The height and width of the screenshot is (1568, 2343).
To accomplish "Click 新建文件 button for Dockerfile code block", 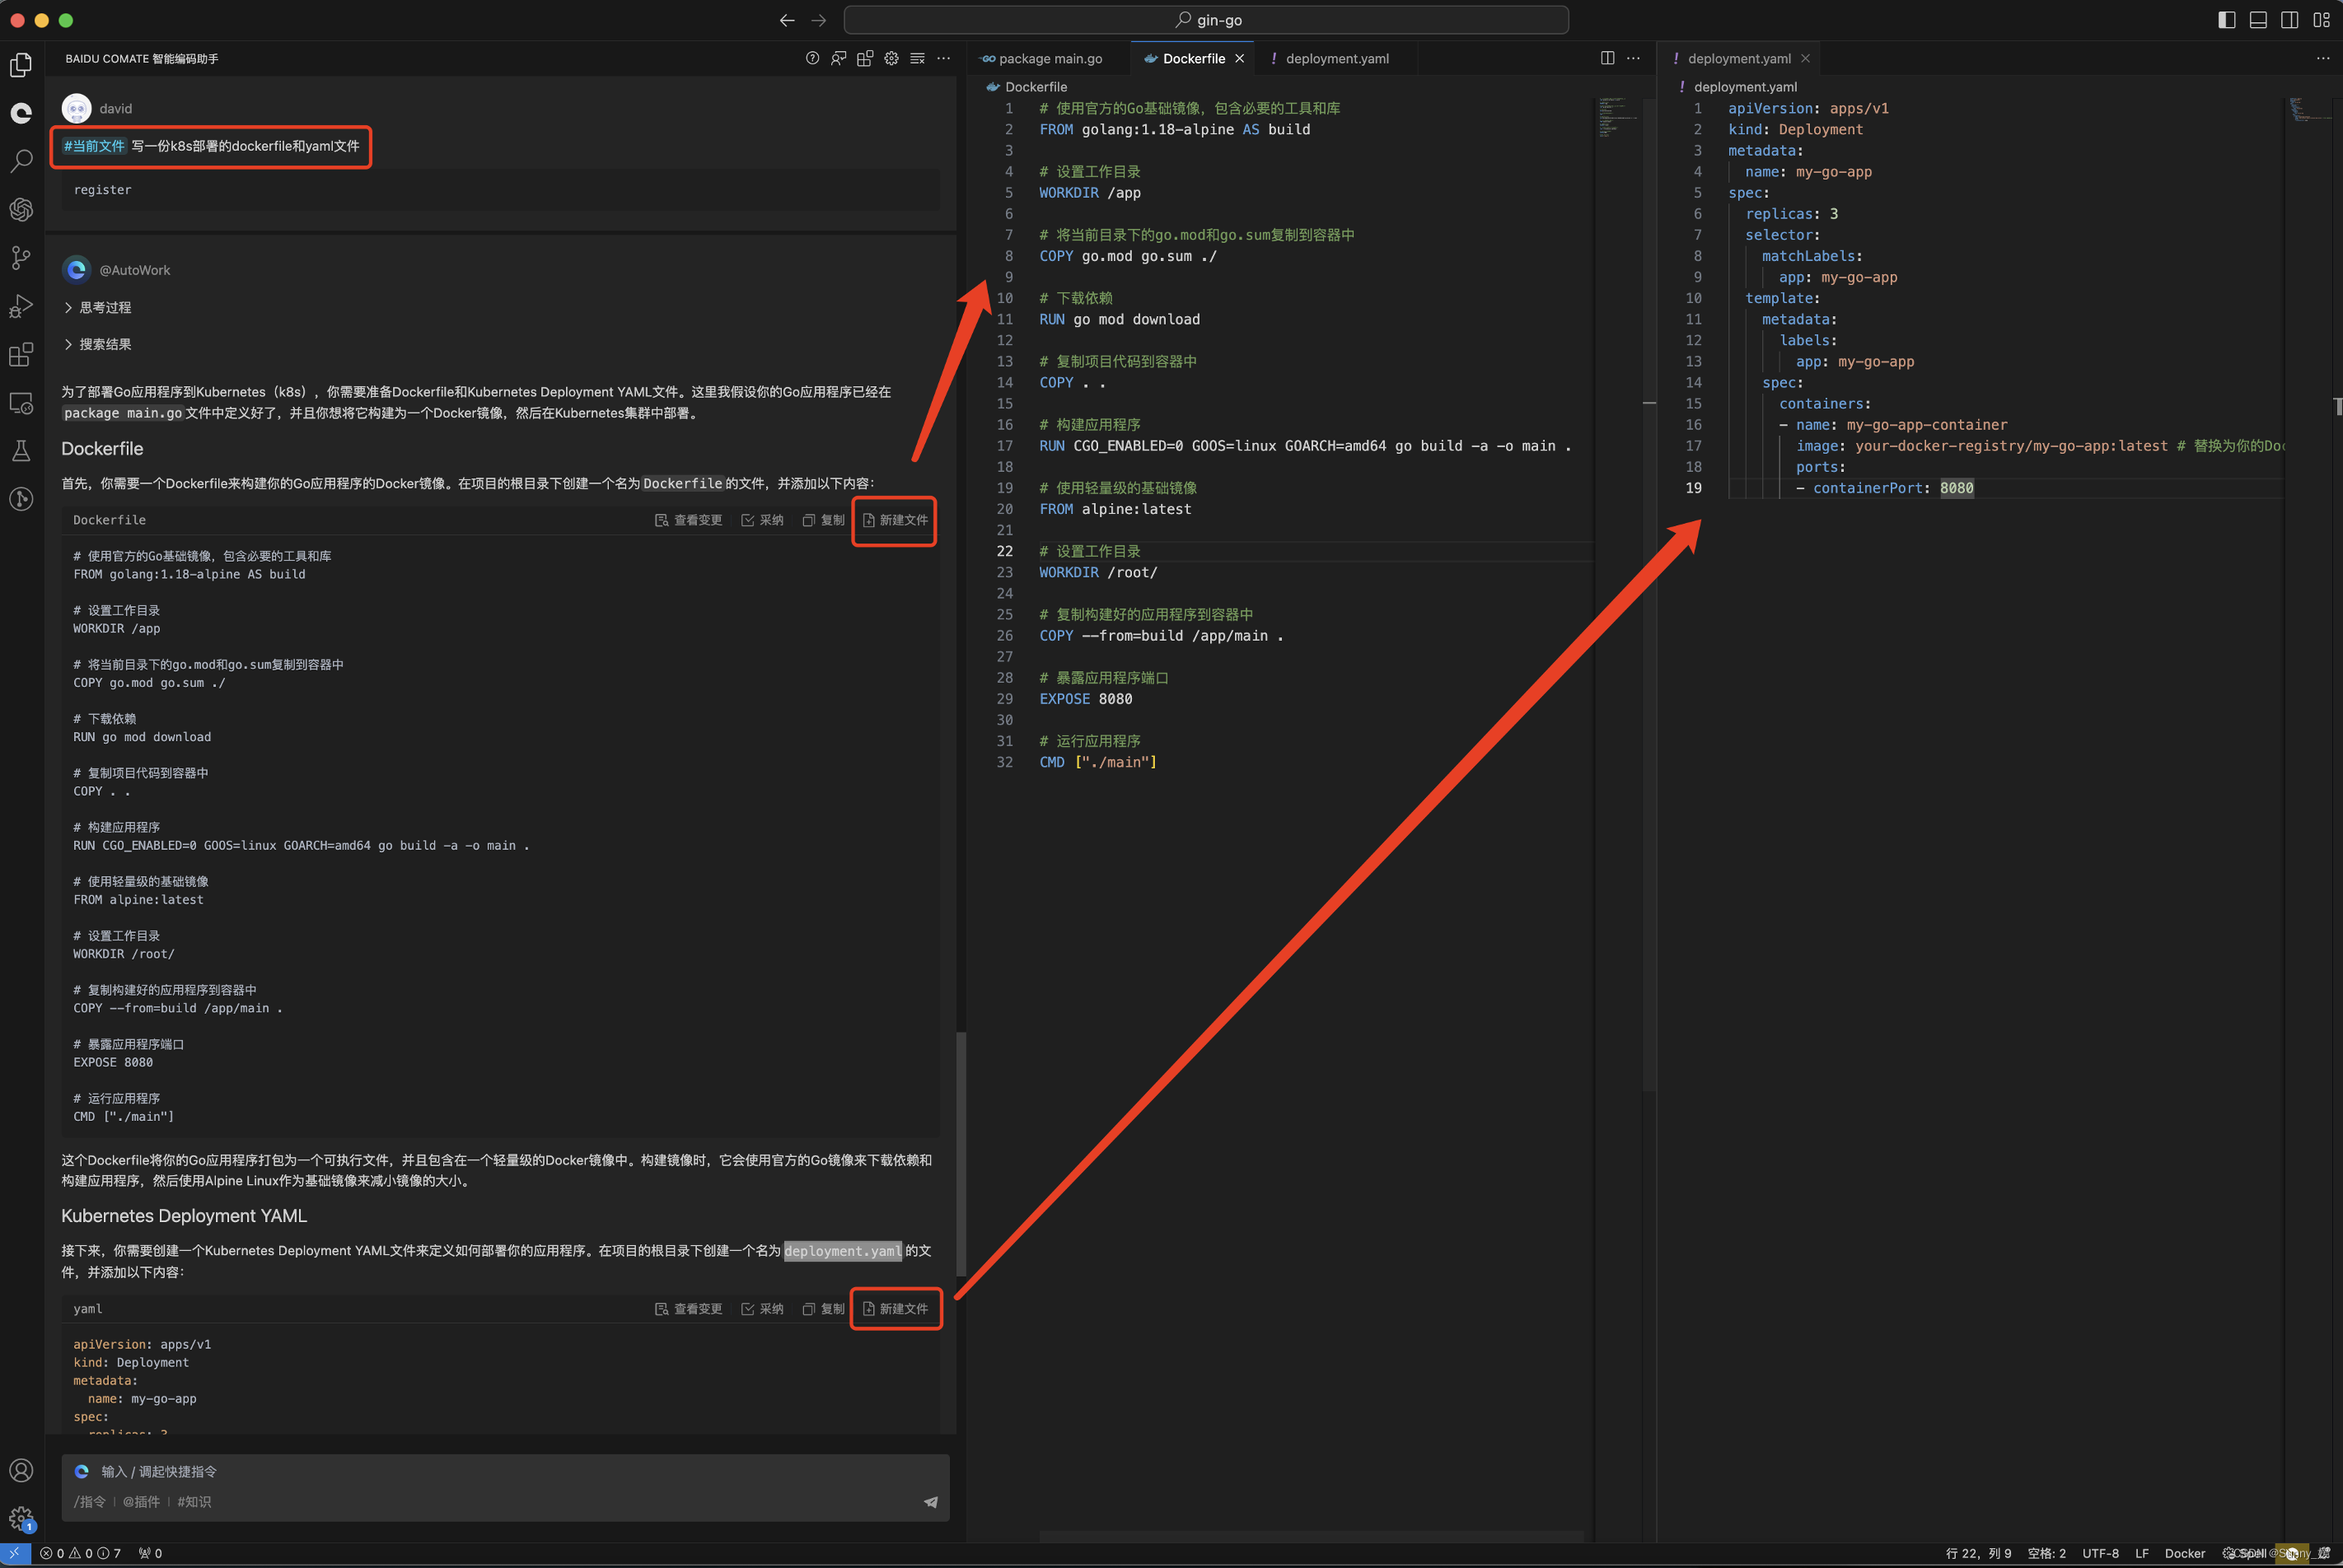I will coord(895,520).
